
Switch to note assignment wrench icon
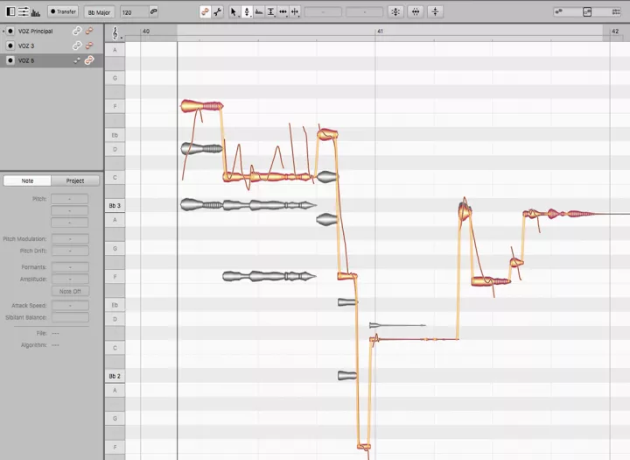click(218, 11)
